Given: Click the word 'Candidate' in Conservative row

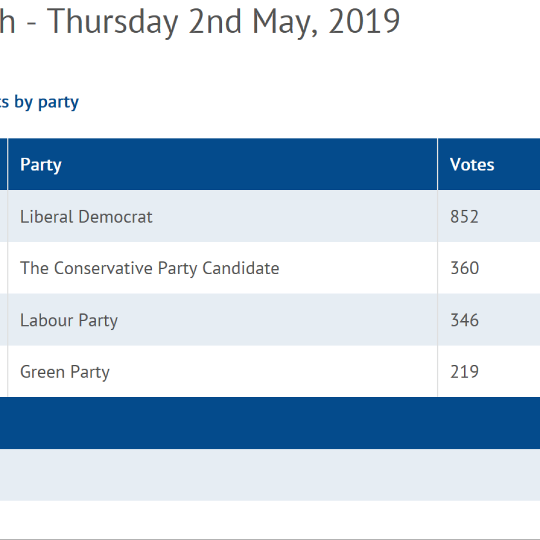Looking at the screenshot, I should point(240,268).
